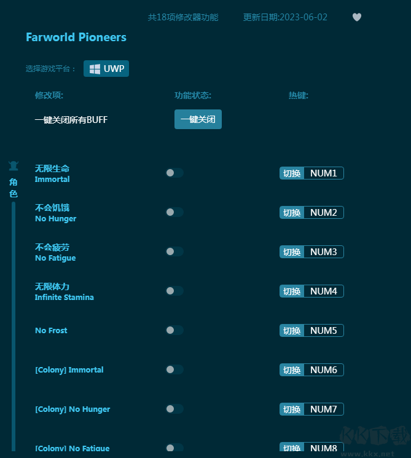Click the character helmet icon in sidebar
This screenshot has height=458, width=411.
point(14,166)
